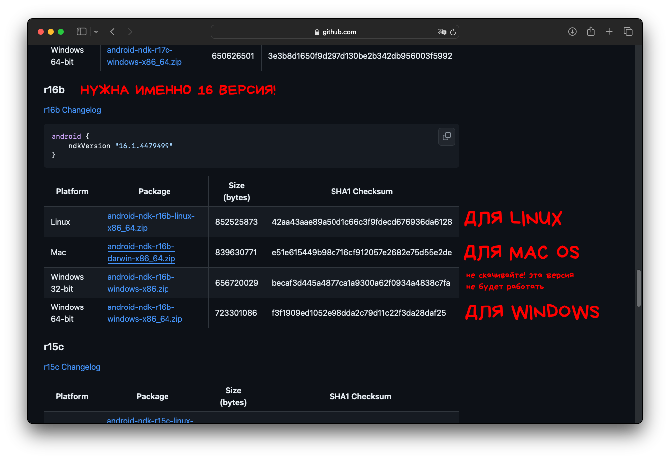Image resolution: width=670 pixels, height=460 pixels.
Task: Select checksum f3f1909ed1052e98dda2c79d11c22f3da28daf25
Action: click(x=359, y=313)
